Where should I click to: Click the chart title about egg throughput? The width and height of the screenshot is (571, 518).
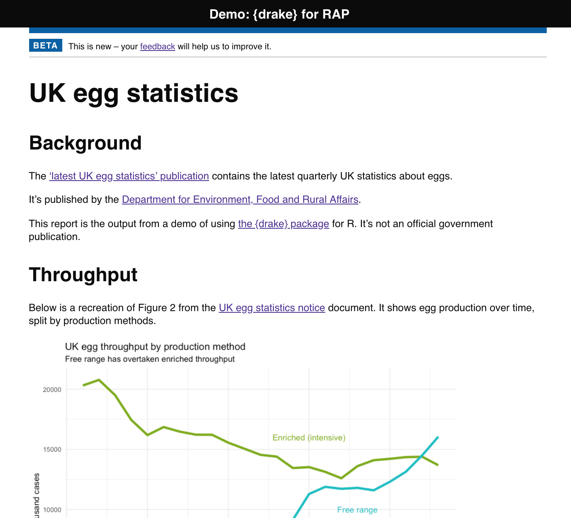tap(155, 346)
